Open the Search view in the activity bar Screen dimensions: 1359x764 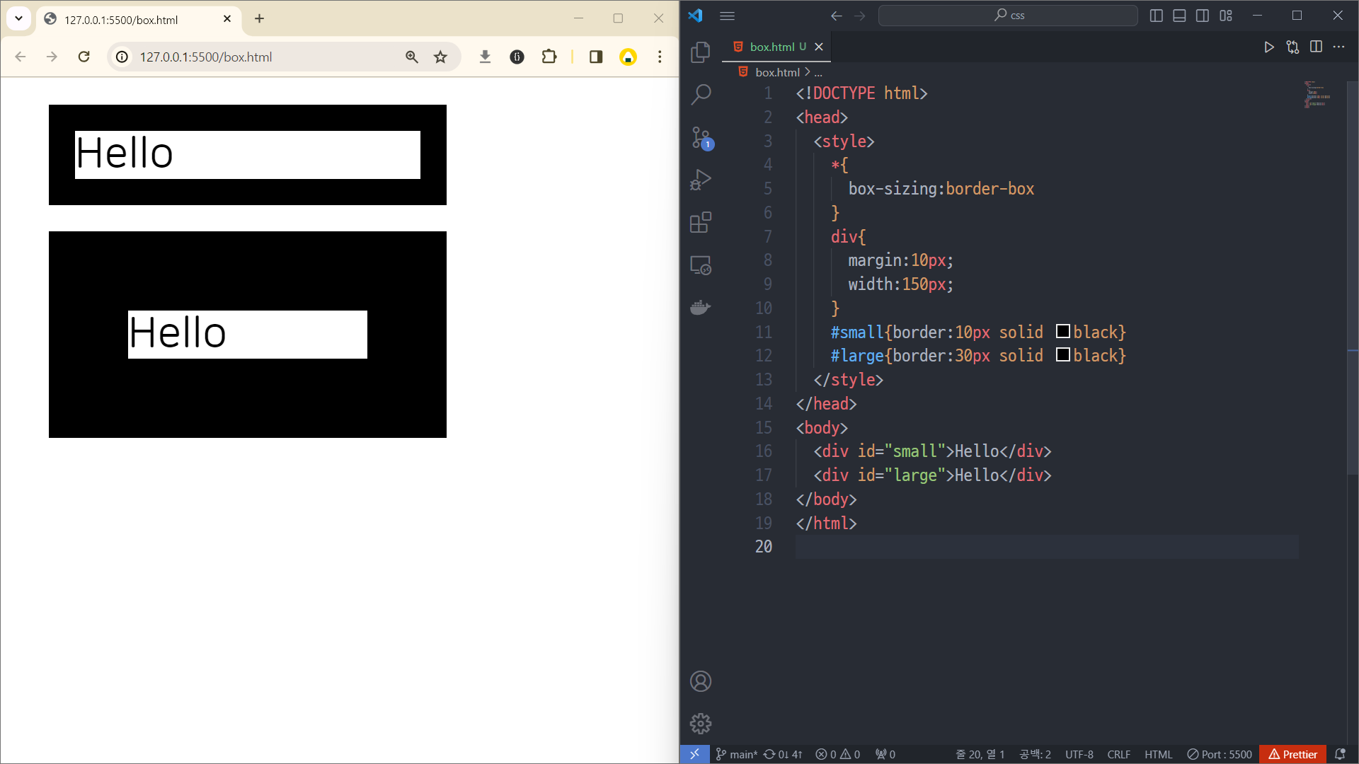[x=700, y=94]
